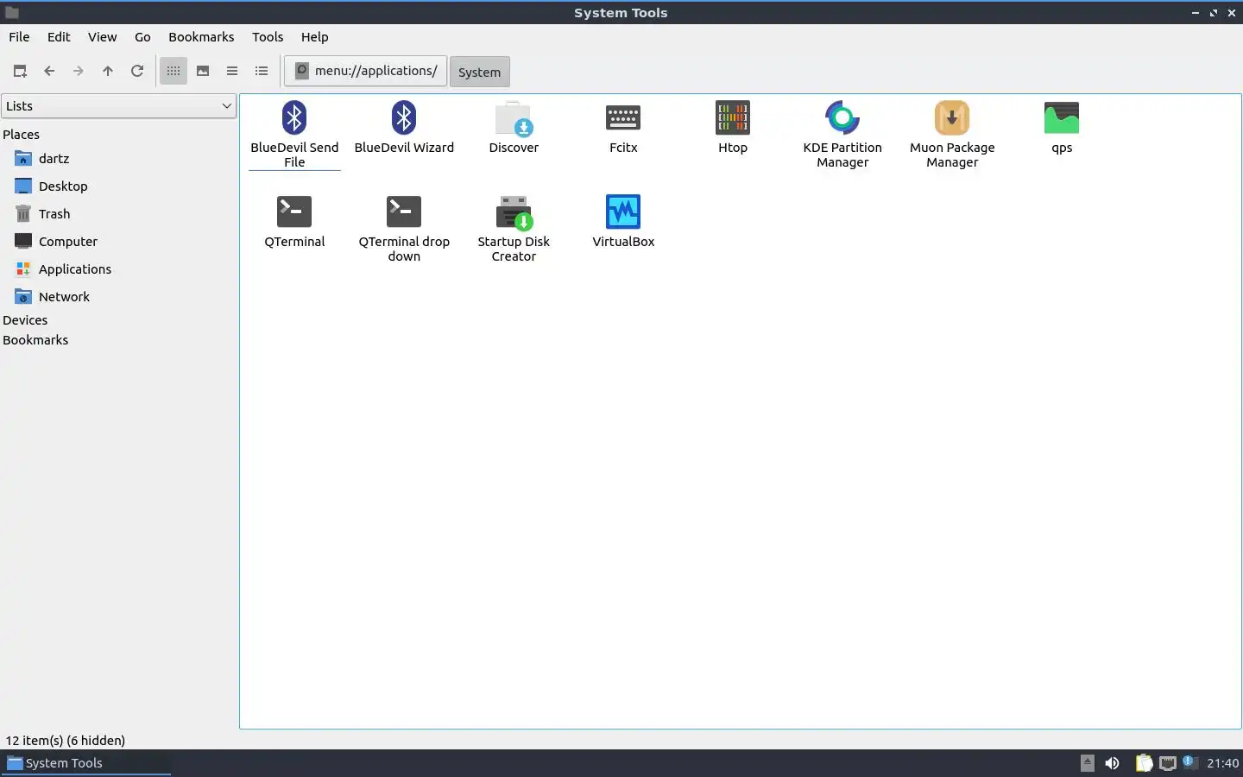Open the Bookmarks menu
Viewport: 1243px width, 777px height.
201,36
